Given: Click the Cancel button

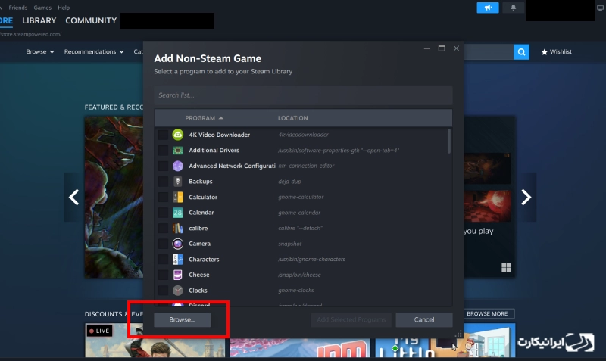Looking at the screenshot, I should tap(424, 319).
